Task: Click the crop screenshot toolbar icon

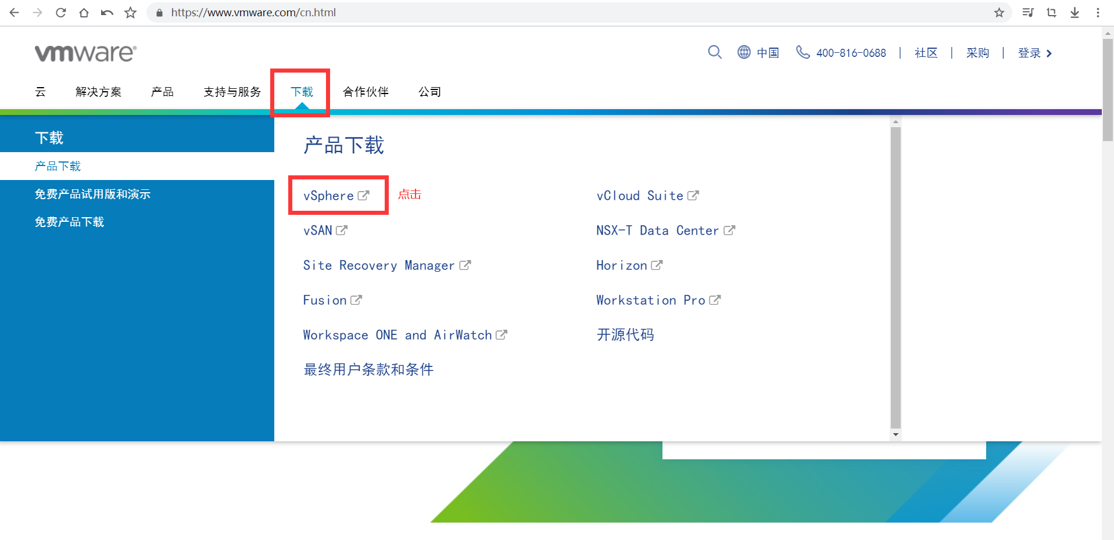Action: 1051,12
